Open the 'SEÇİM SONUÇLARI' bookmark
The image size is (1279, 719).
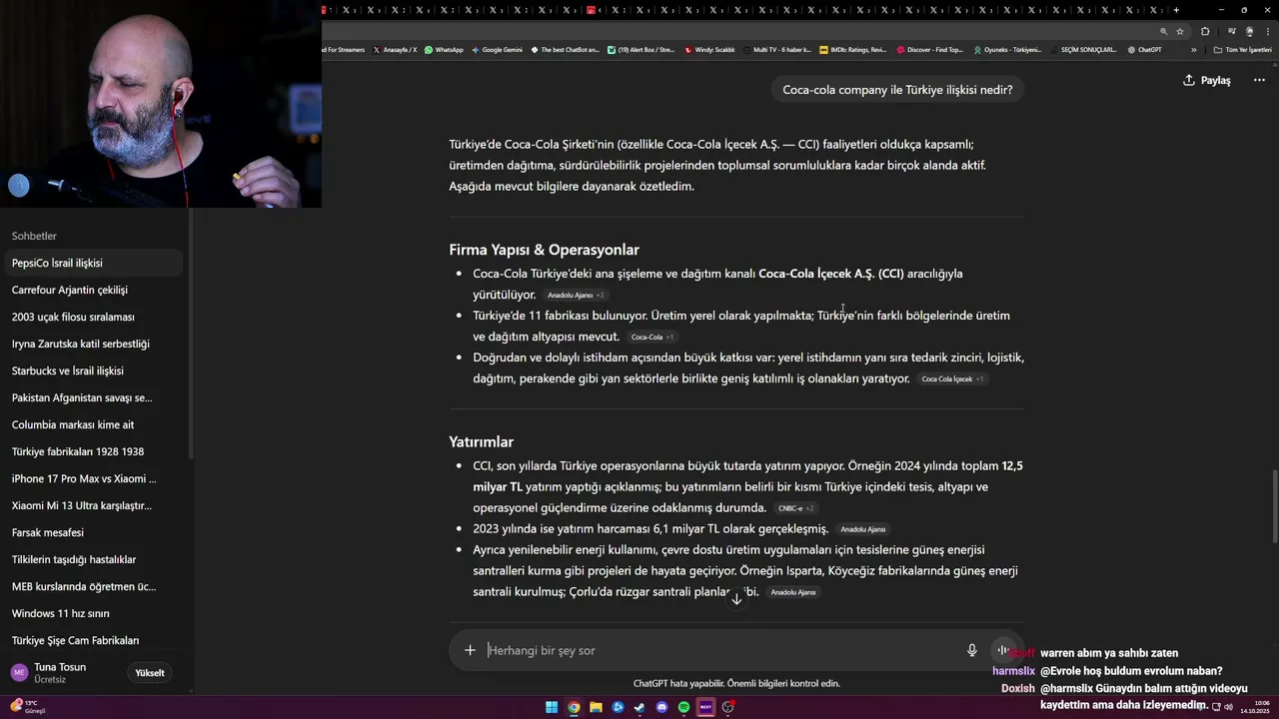tap(1083, 49)
